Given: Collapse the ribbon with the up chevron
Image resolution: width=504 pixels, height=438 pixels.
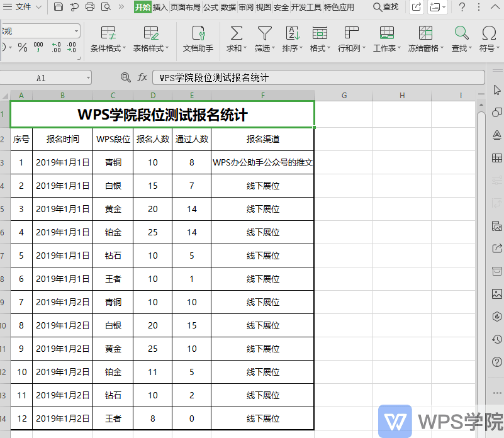Looking at the screenshot, I should click(x=495, y=7).
